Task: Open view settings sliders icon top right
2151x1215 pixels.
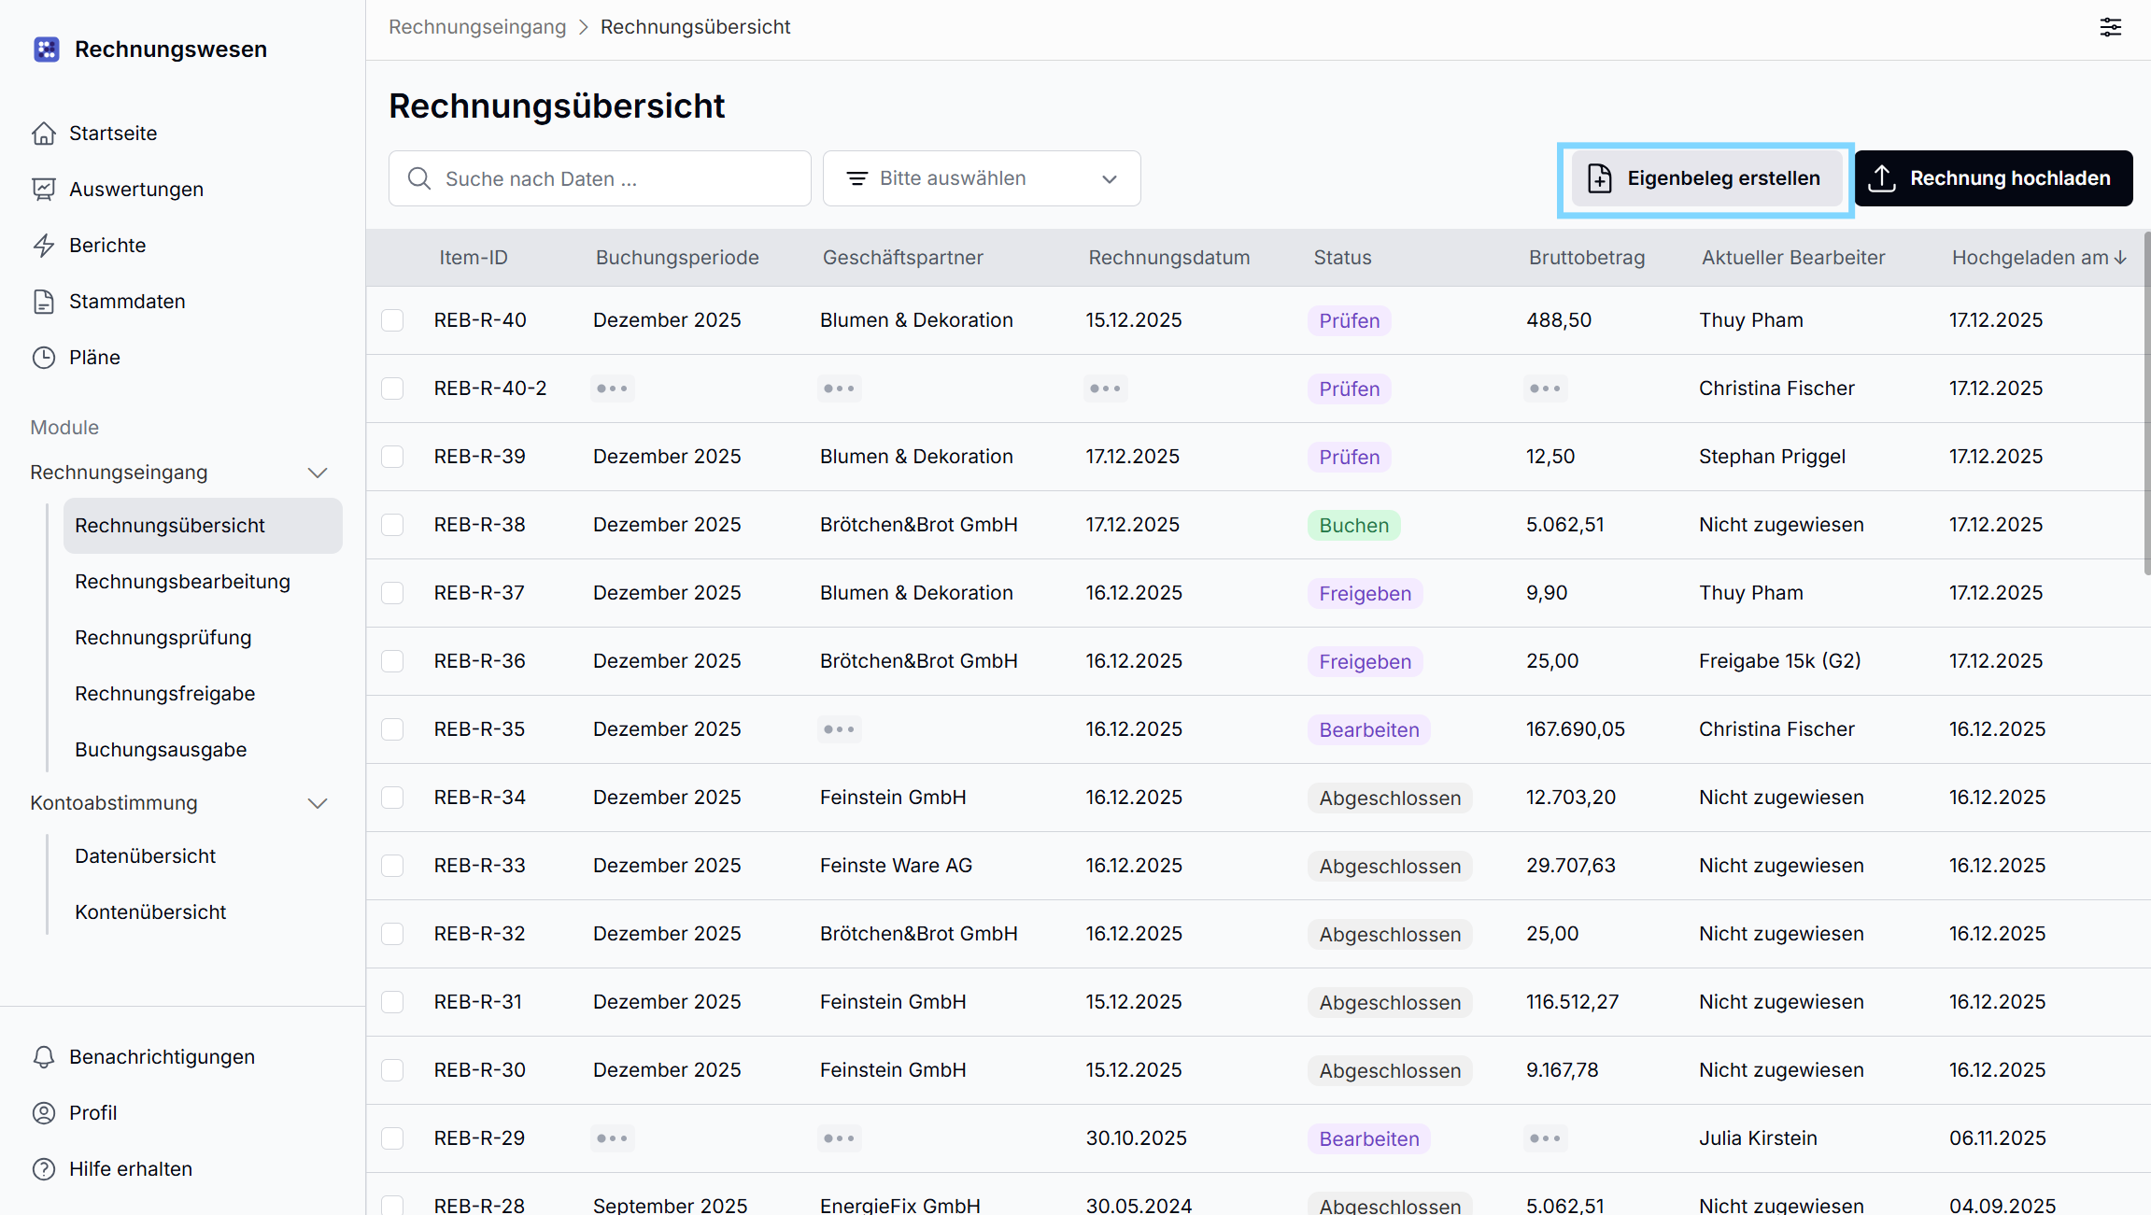Action: pos(2110,27)
